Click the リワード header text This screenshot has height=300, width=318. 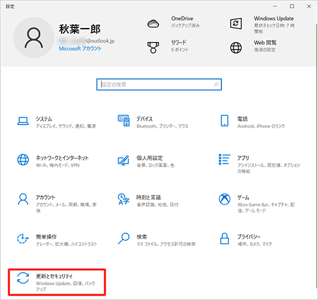(x=179, y=43)
